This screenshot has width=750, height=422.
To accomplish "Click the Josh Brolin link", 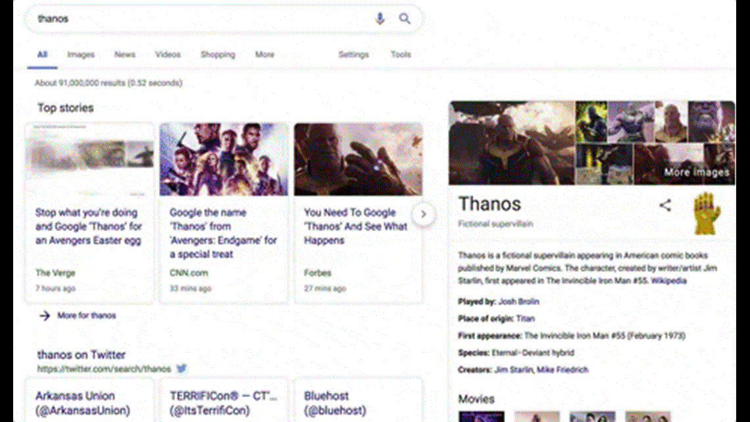I will pos(518,302).
